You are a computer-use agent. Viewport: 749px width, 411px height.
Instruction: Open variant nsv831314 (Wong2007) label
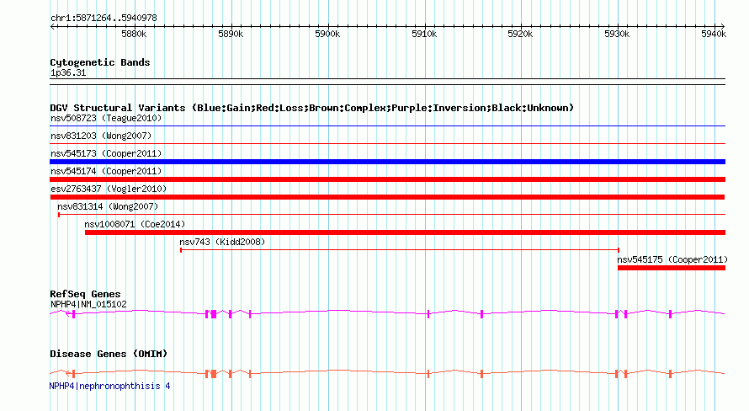click(x=108, y=206)
